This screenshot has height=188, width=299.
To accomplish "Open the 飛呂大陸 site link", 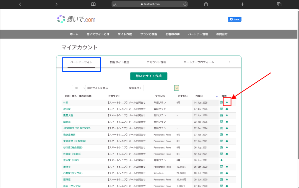I will point(68,115).
